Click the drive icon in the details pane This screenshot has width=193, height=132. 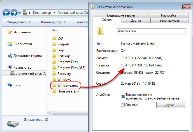point(13,124)
